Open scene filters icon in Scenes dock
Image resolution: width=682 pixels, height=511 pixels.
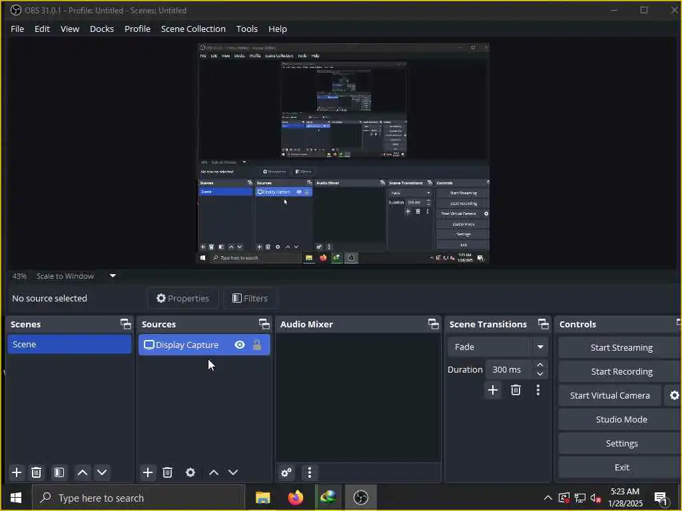click(59, 472)
